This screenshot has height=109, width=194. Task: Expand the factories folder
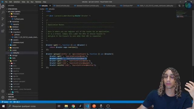coord(16,29)
